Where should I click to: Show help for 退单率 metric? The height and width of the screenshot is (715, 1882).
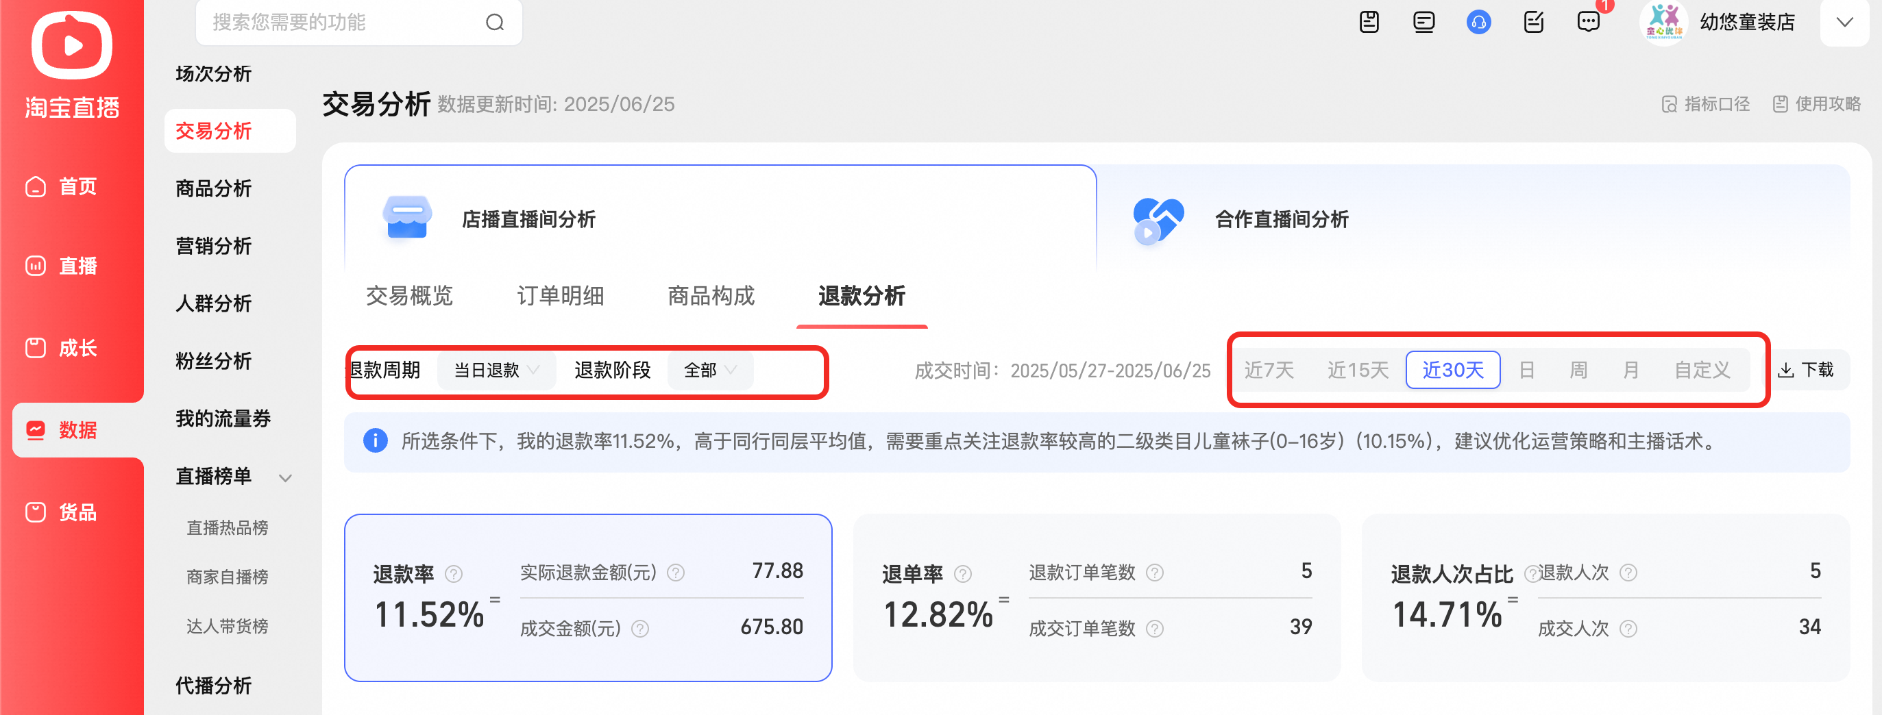pos(963,574)
